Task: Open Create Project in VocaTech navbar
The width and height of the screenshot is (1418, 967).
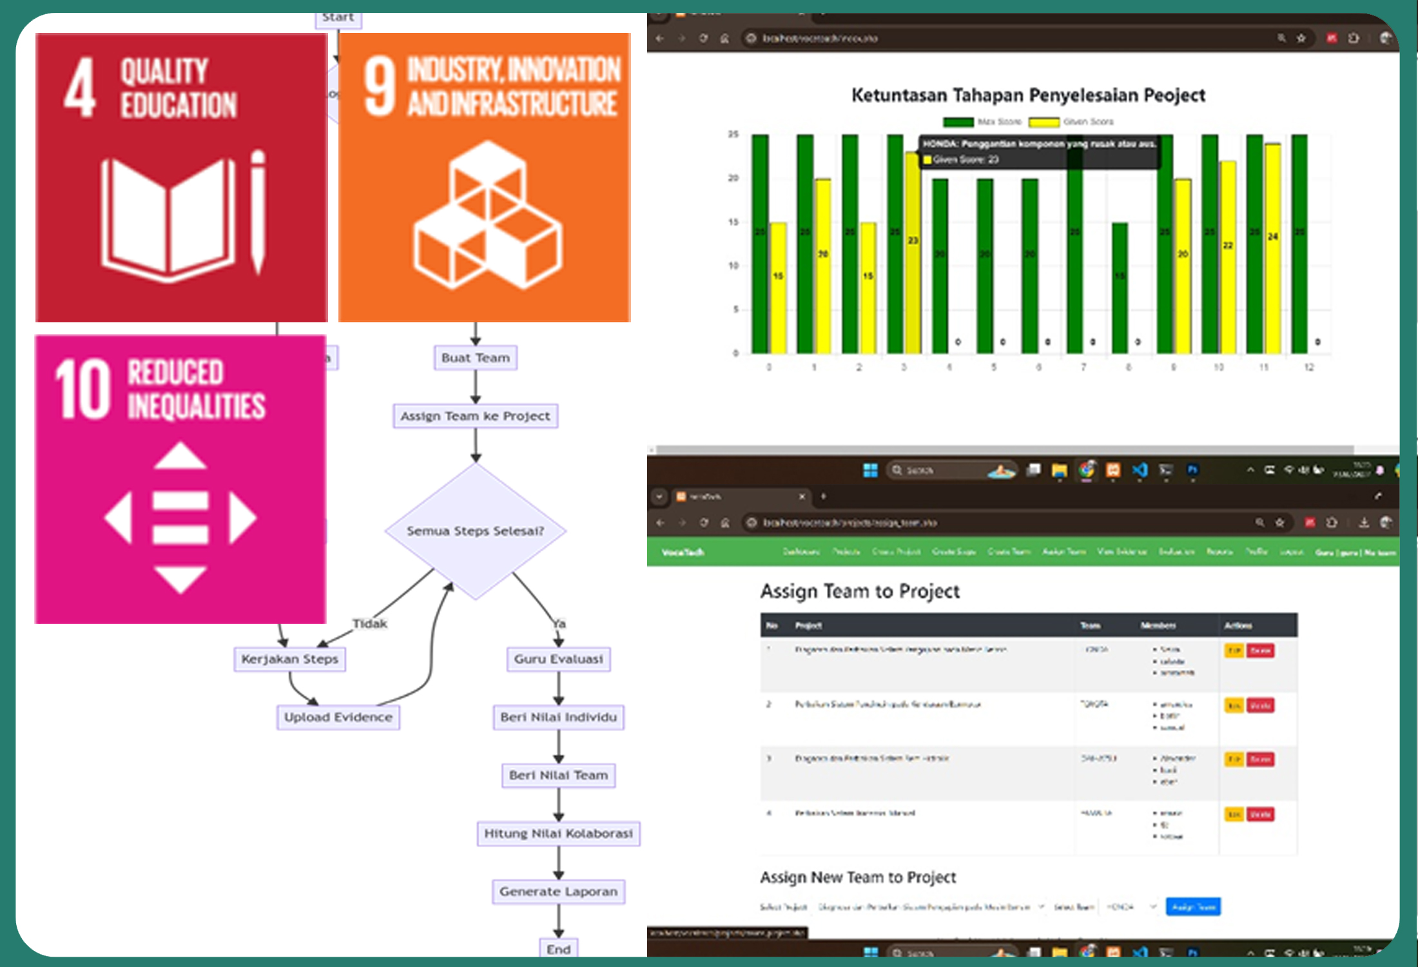Action: [896, 552]
